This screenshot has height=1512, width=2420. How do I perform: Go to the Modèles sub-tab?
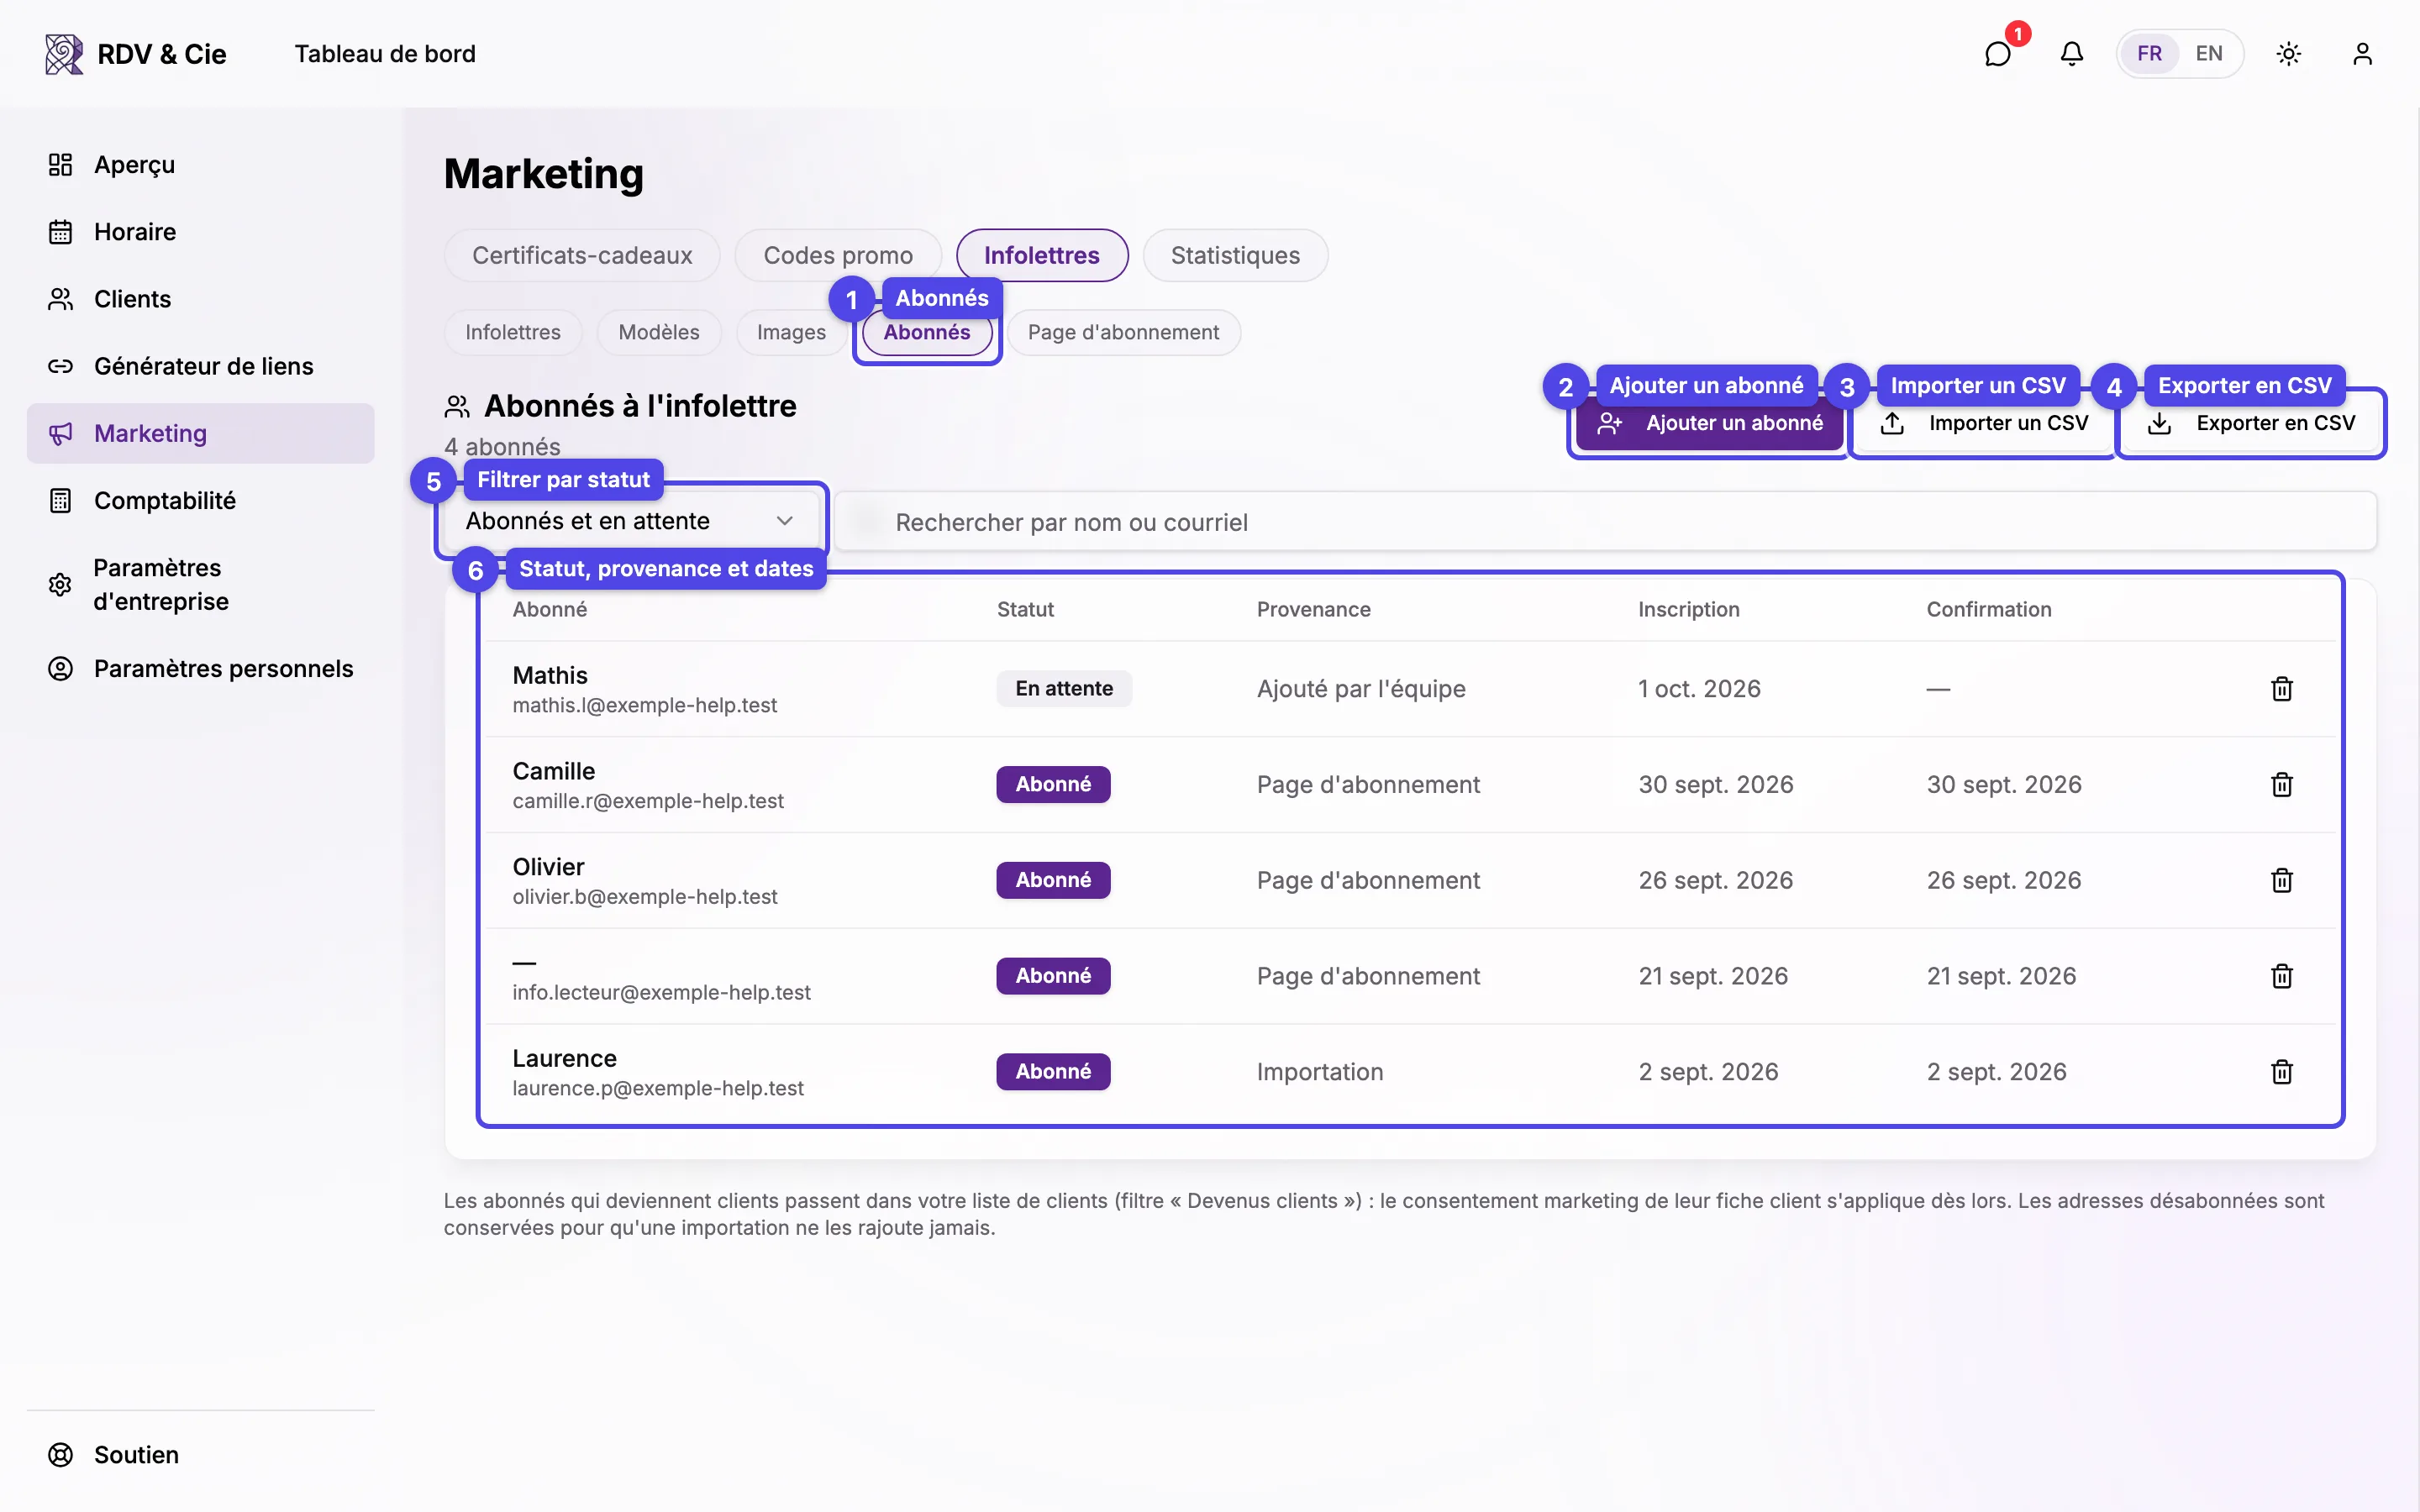point(659,332)
